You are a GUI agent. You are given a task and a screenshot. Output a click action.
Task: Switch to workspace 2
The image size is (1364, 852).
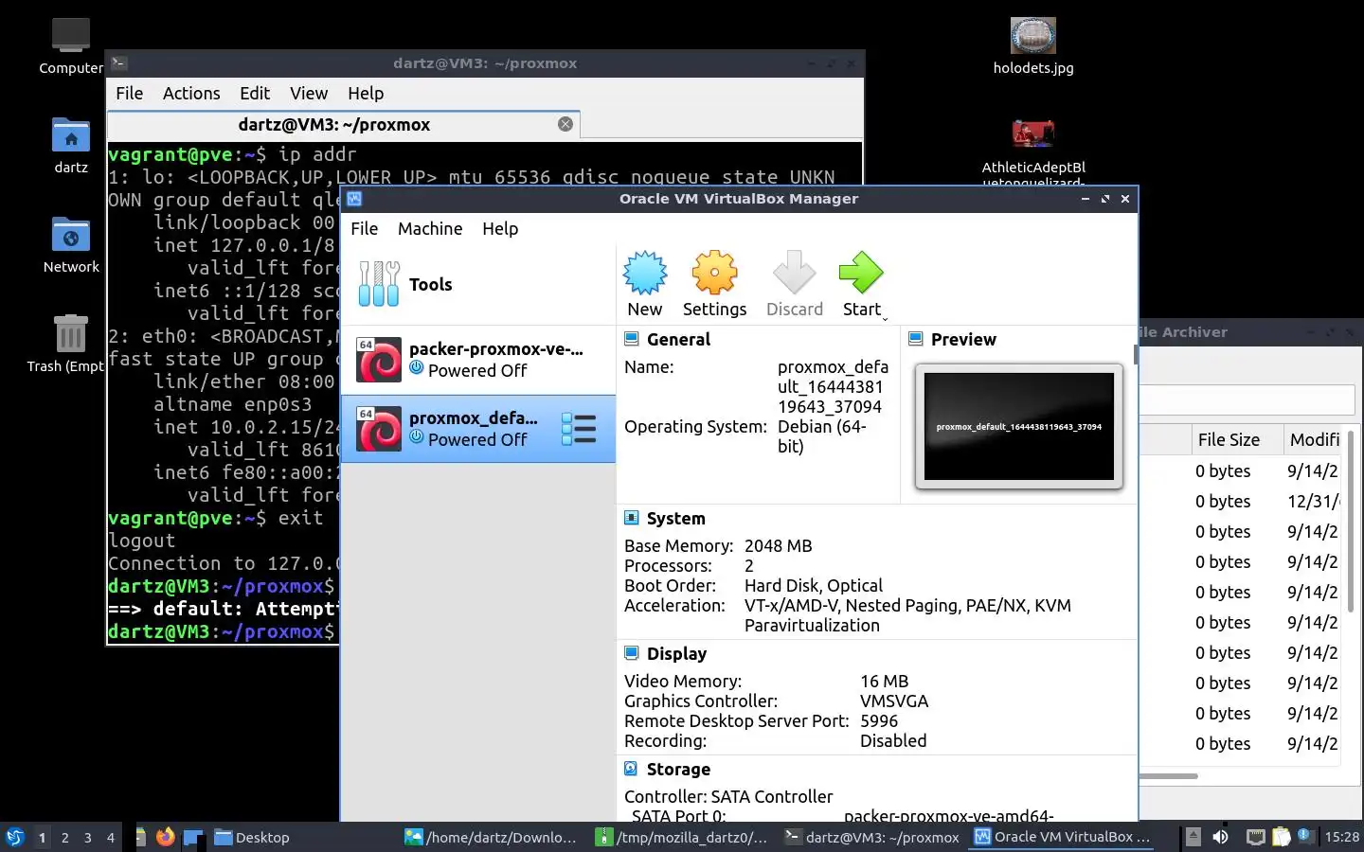tap(64, 837)
